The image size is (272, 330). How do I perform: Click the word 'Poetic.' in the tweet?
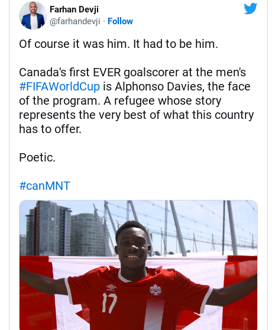tap(37, 157)
